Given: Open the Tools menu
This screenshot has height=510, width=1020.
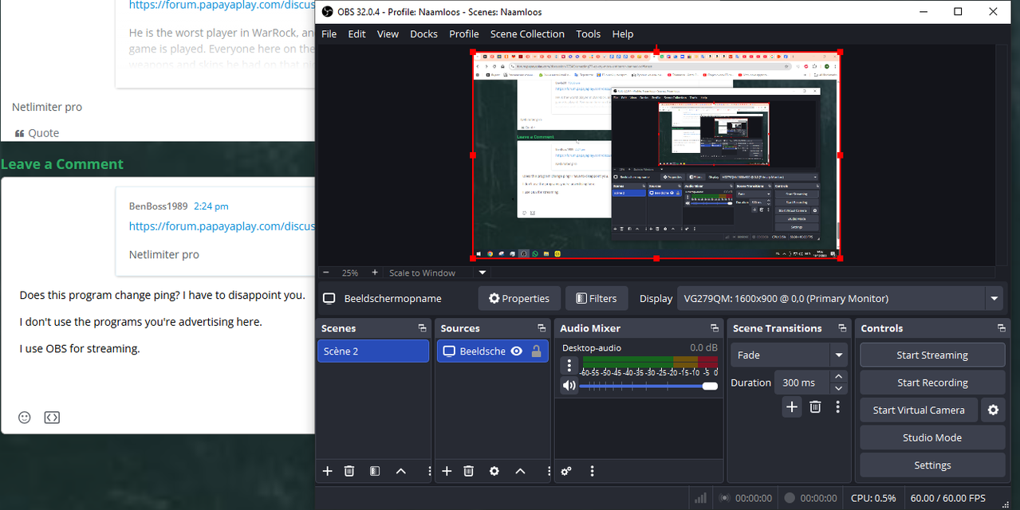Looking at the screenshot, I should click(x=588, y=34).
